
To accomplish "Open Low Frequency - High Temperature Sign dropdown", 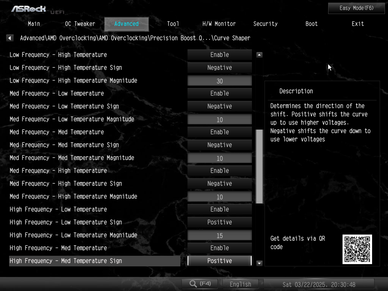I will (219, 67).
